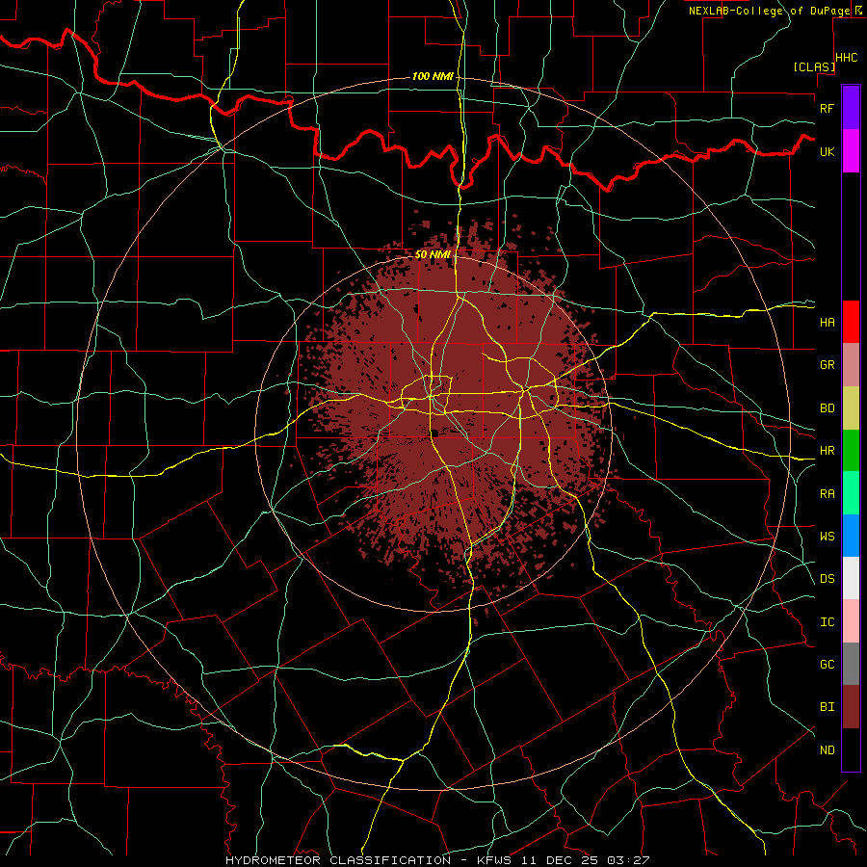Click the 'KFWS' radar site identifier

pos(493,860)
